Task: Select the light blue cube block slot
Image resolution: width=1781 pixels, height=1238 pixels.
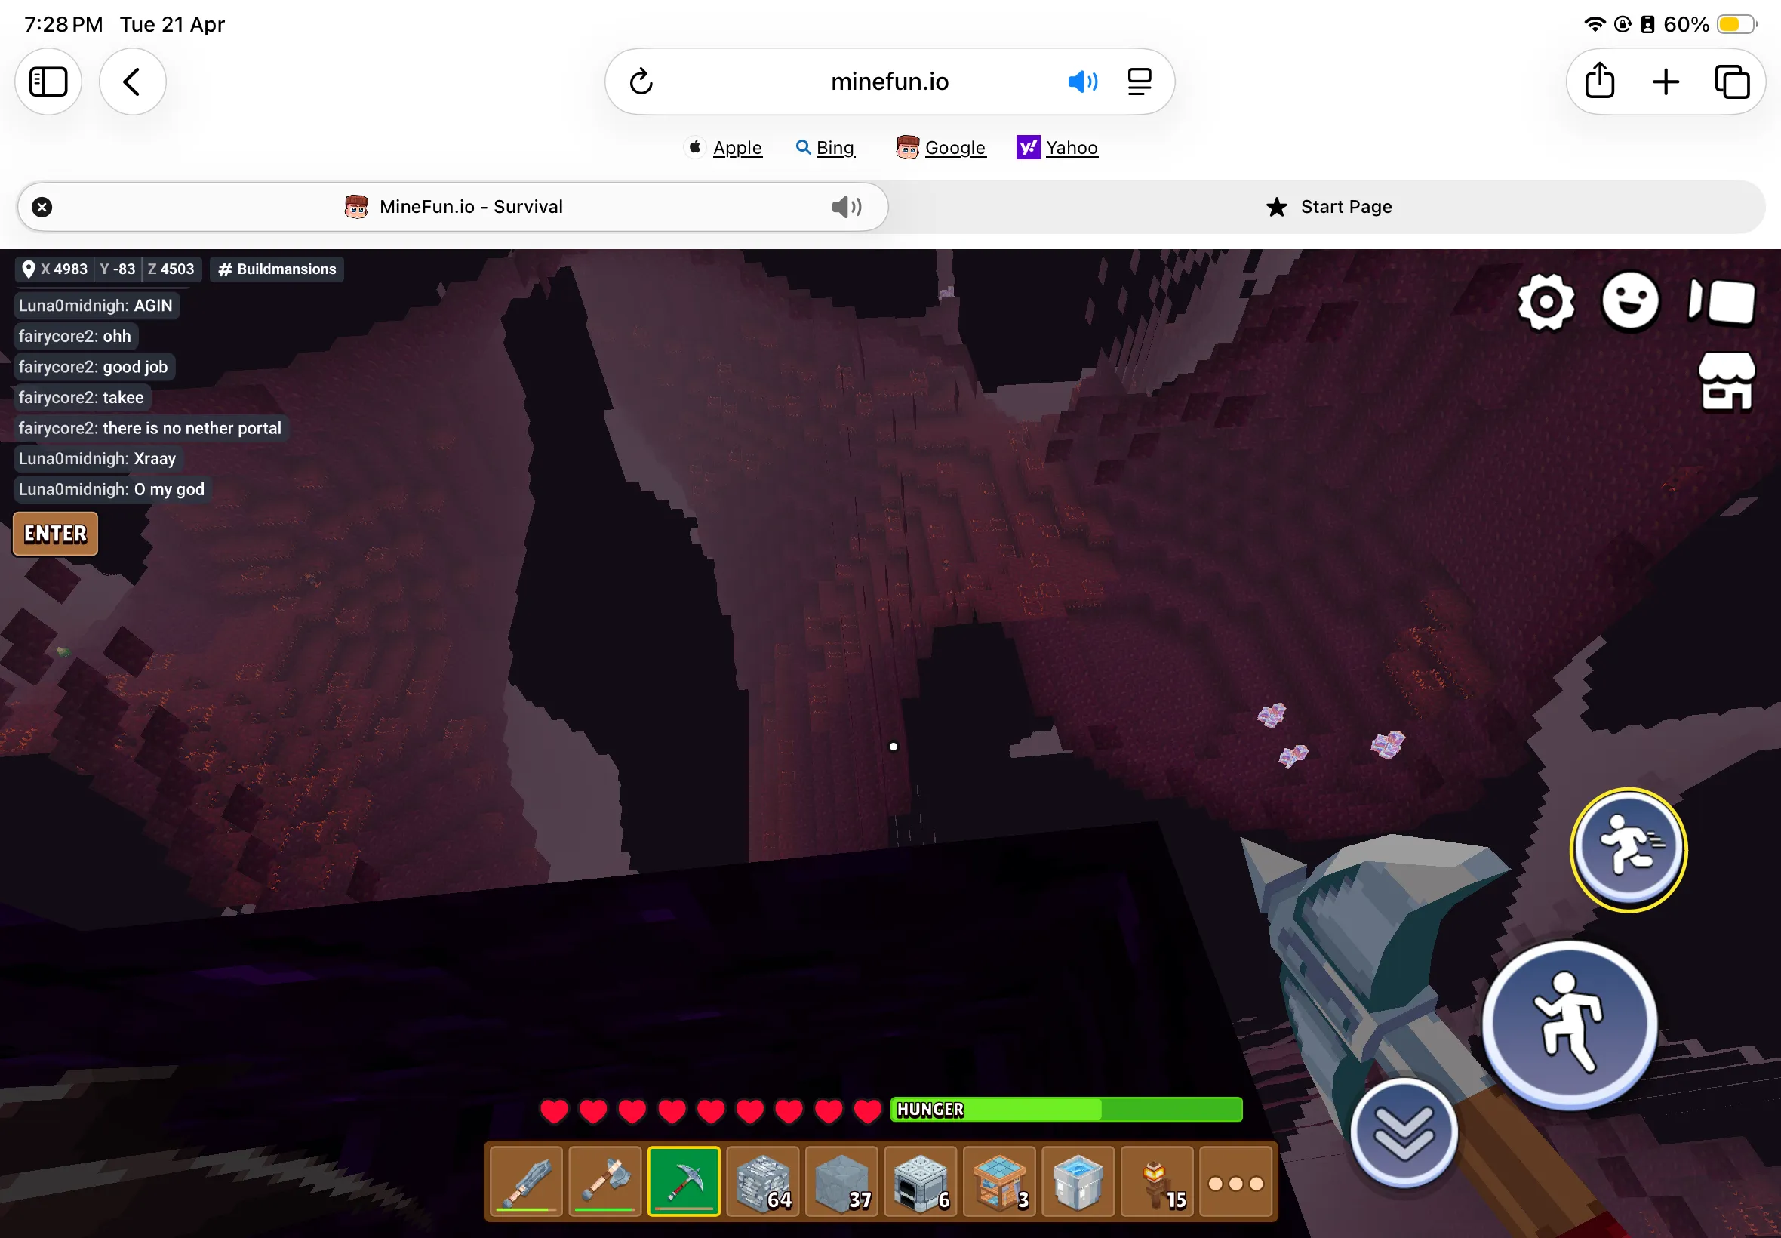Action: point(1078,1181)
